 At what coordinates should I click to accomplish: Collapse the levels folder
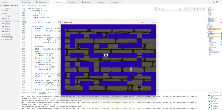click(x=5, y=13)
